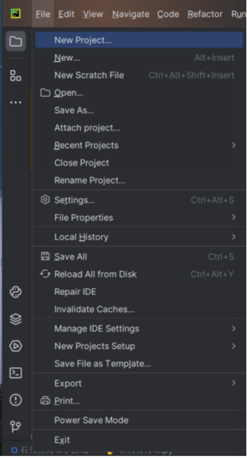The width and height of the screenshot is (247, 458).
Task: Open the Terminal tool window icon
Action: [16, 373]
